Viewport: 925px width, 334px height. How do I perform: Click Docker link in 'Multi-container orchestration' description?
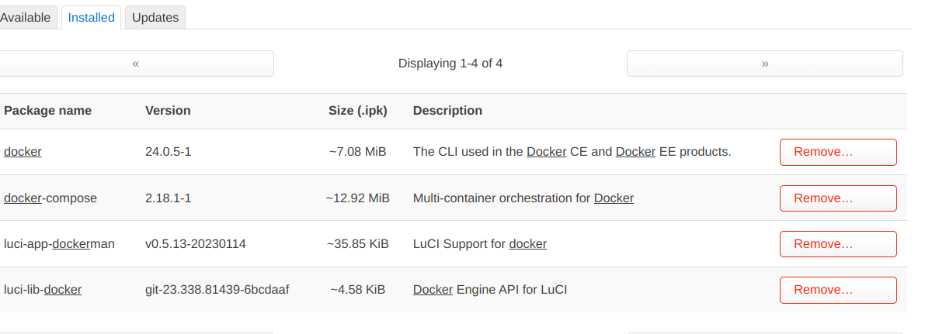click(x=614, y=198)
